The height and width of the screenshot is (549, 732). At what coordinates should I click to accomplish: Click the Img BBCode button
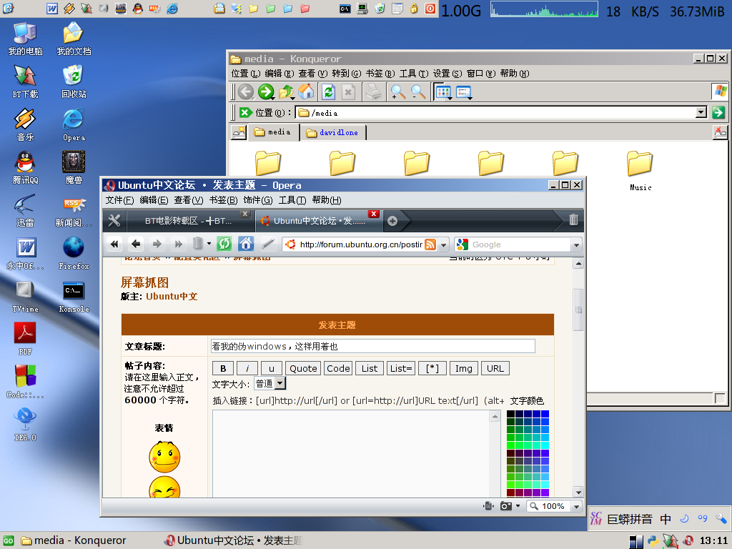463,368
